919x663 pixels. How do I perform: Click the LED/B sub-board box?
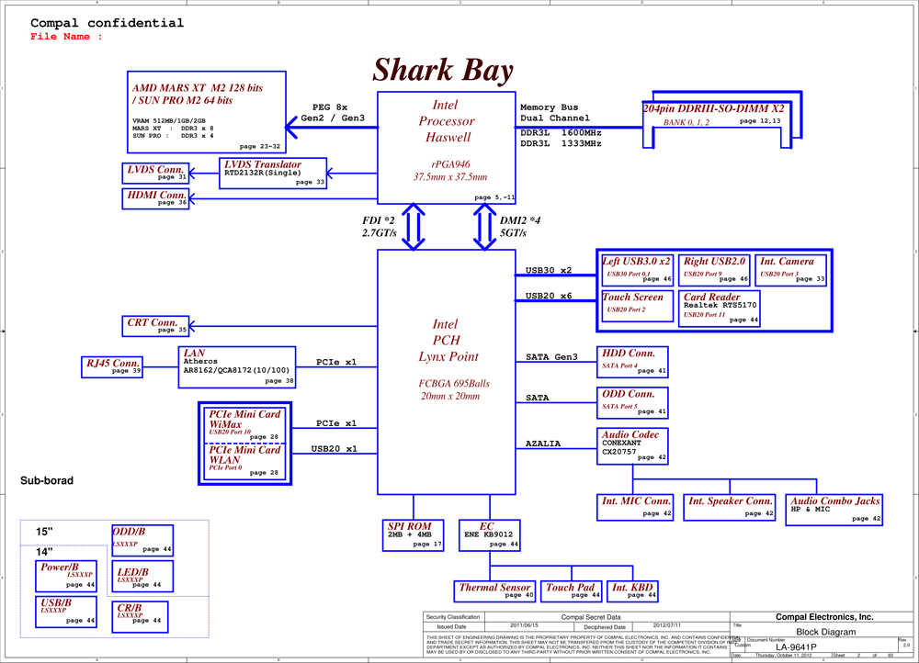[x=142, y=577]
